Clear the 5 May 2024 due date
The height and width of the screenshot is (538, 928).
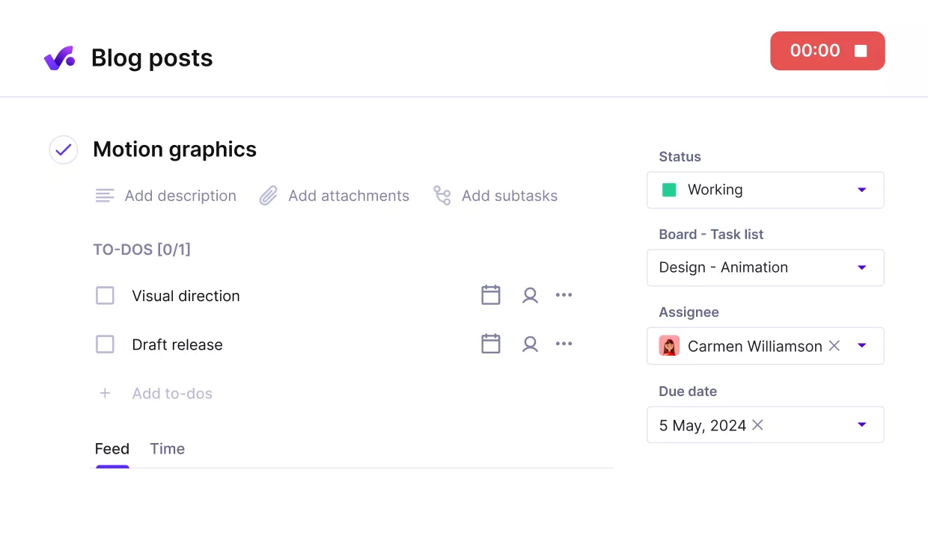(757, 424)
